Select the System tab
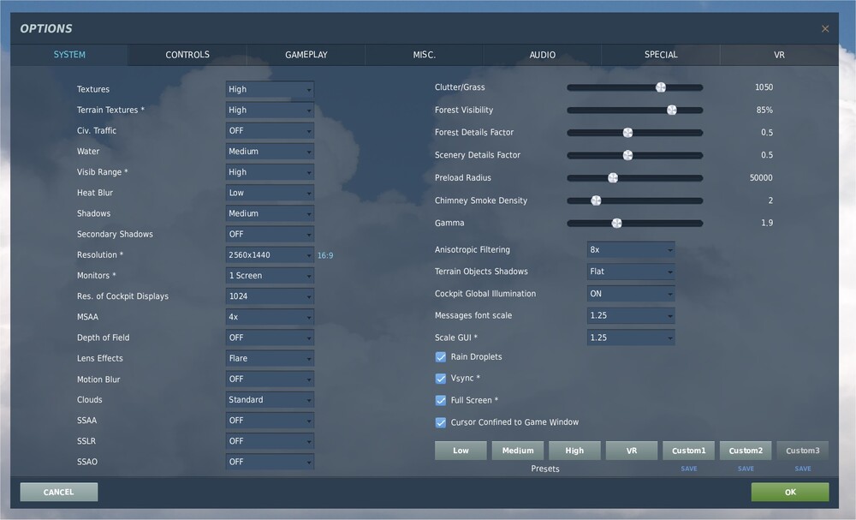 pos(69,55)
